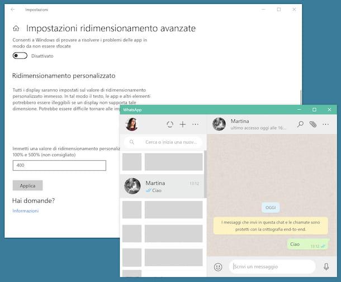Click the back arrow in Impostazioni window
341x282 pixels.
pyautogui.click(x=13, y=9)
